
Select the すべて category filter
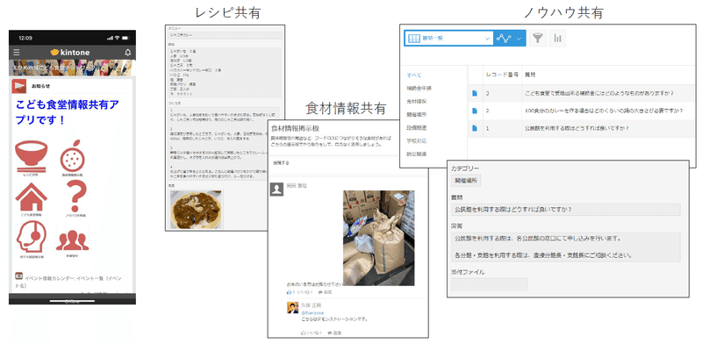[x=413, y=75]
